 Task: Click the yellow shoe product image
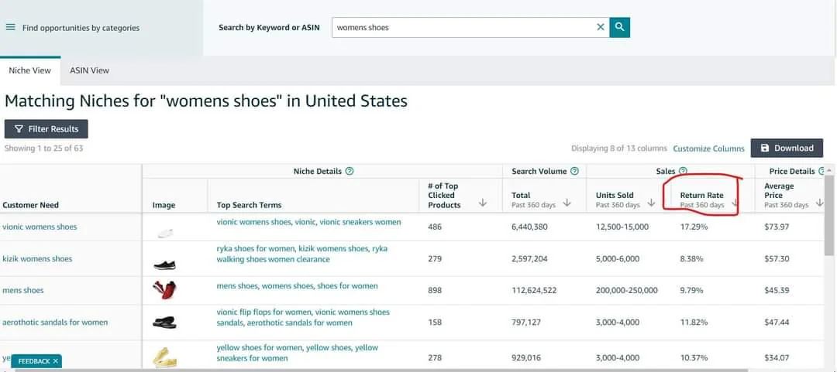(x=164, y=357)
